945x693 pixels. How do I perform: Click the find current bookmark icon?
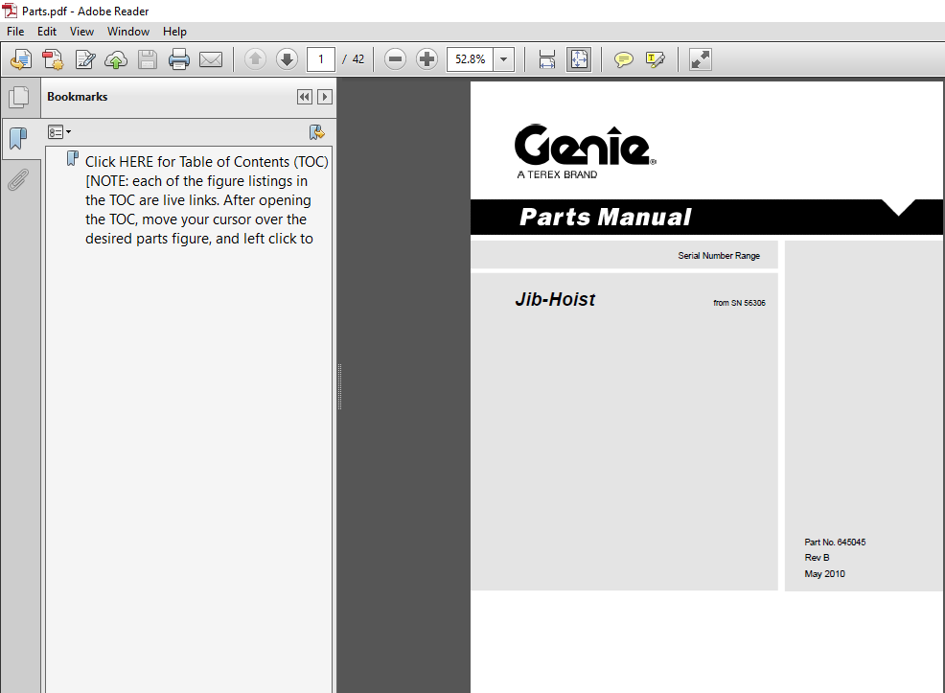(316, 132)
